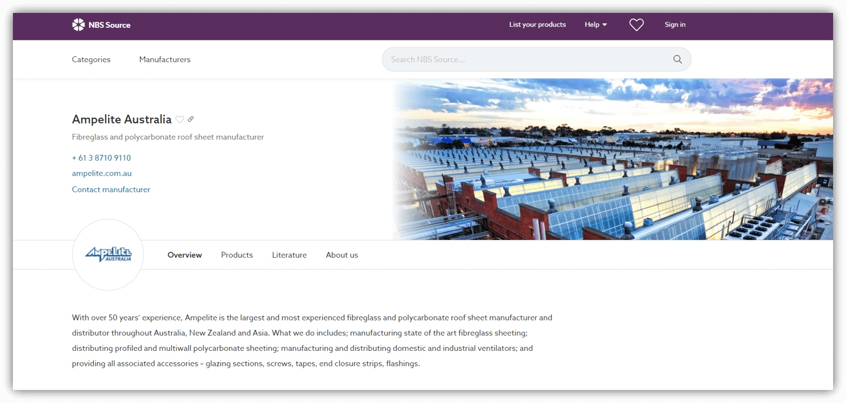Call the + 61 3 8710 9110 number link
This screenshot has height=403, width=846.
[101, 158]
